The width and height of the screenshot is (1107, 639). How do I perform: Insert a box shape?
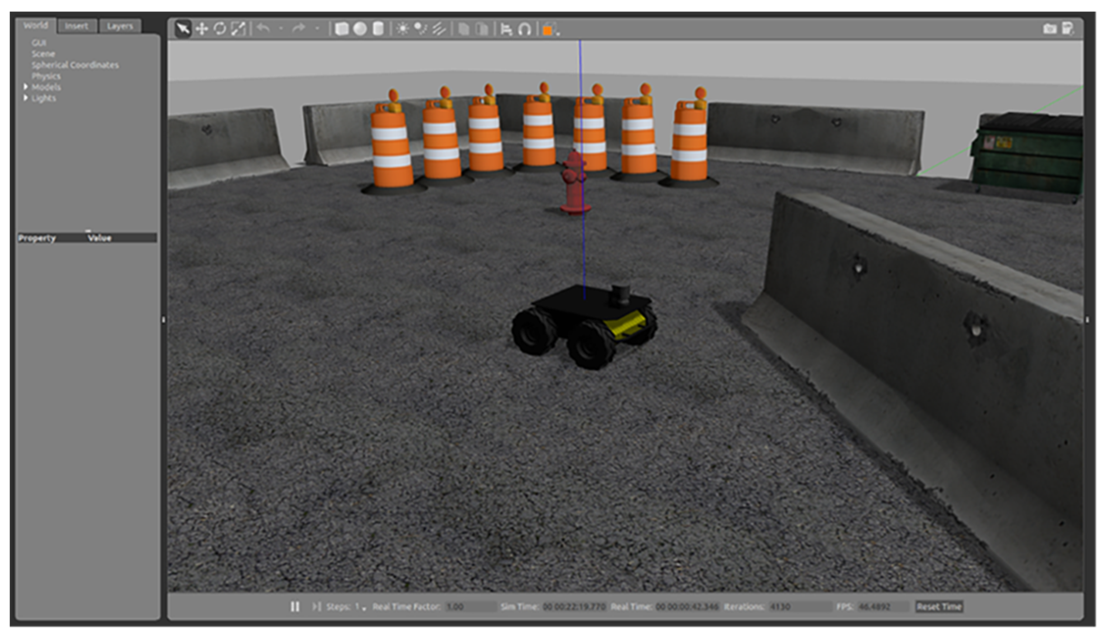pos(342,29)
